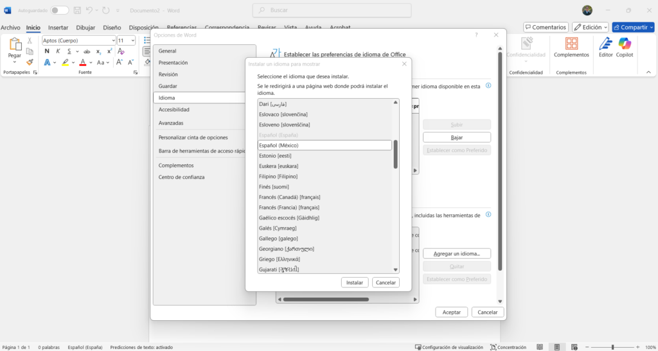
Task: Click the zoom slider in status bar
Action: (612, 347)
